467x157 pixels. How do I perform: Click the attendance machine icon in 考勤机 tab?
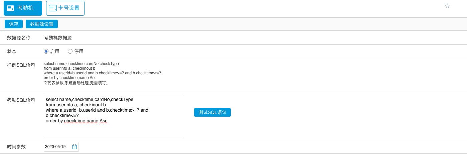tap(10, 8)
